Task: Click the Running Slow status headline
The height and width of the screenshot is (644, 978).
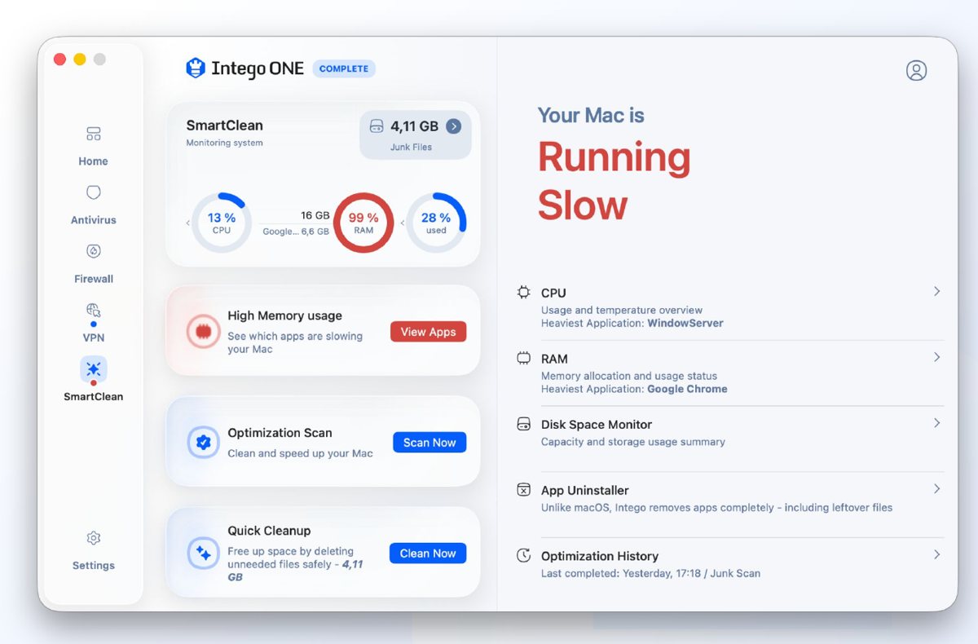Action: tap(615, 181)
